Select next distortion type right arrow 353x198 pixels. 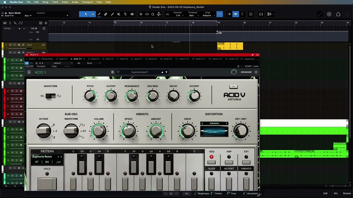pos(226,123)
